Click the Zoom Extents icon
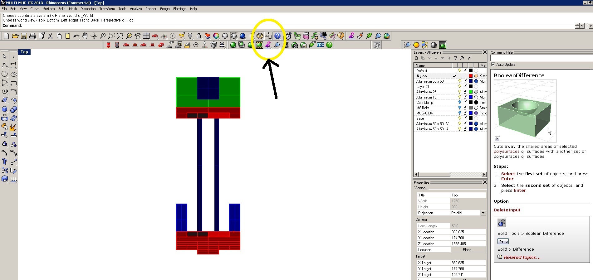Viewport: 593px width, 280px height. click(x=120, y=36)
